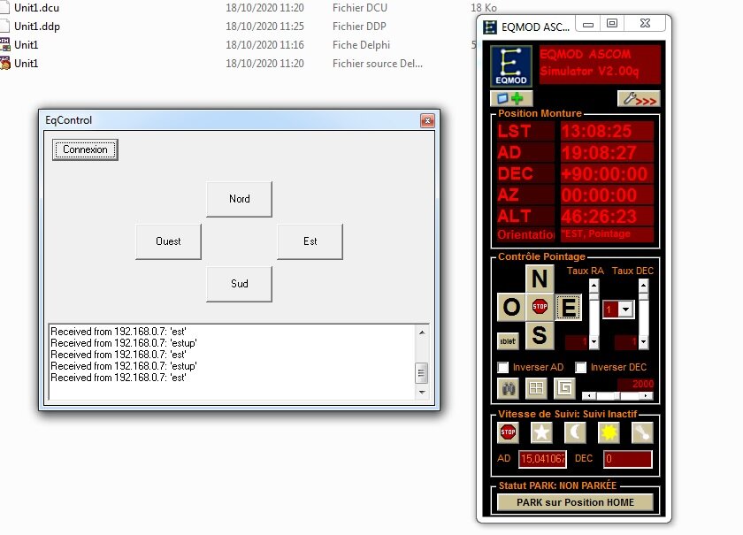This screenshot has width=743, height=535.
Task: Slew west with the O button in EQMOD
Action: click(x=511, y=307)
